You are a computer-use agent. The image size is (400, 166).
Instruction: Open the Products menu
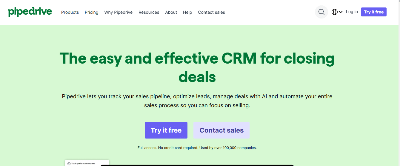[70, 12]
